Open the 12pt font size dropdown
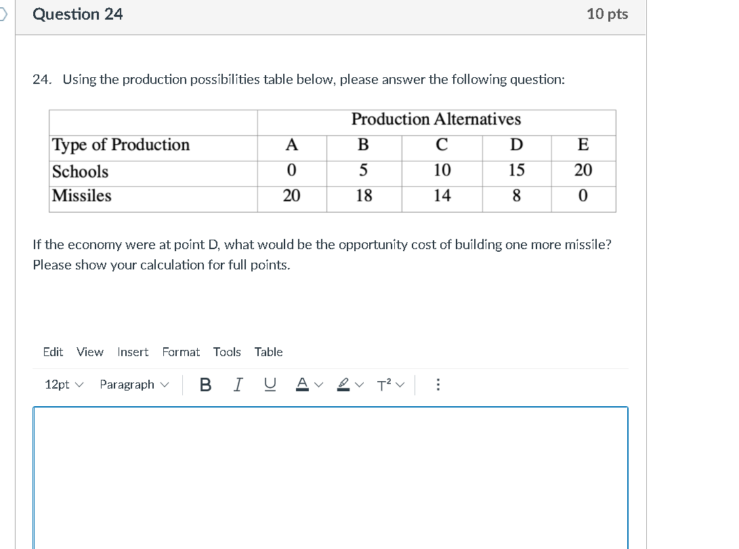 coord(63,385)
